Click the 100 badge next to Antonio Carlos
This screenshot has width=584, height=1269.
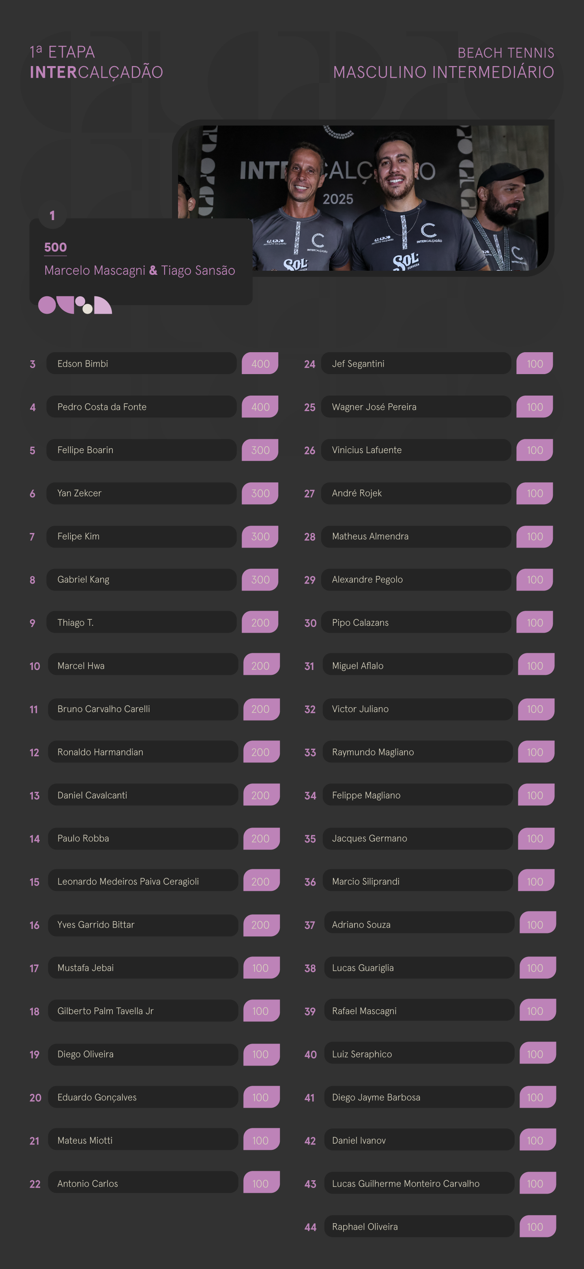pyautogui.click(x=262, y=1183)
